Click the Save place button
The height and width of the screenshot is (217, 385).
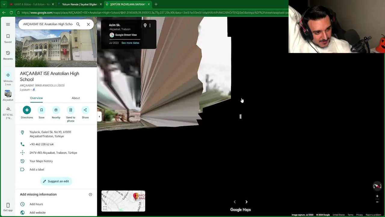[42, 112]
